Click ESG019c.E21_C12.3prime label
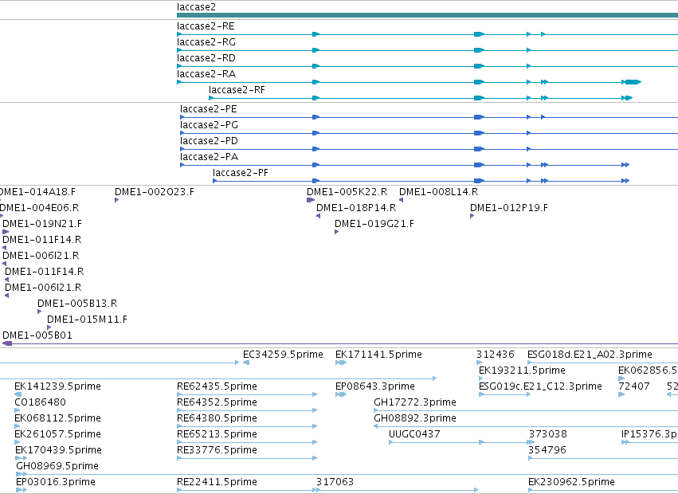 coord(540,386)
